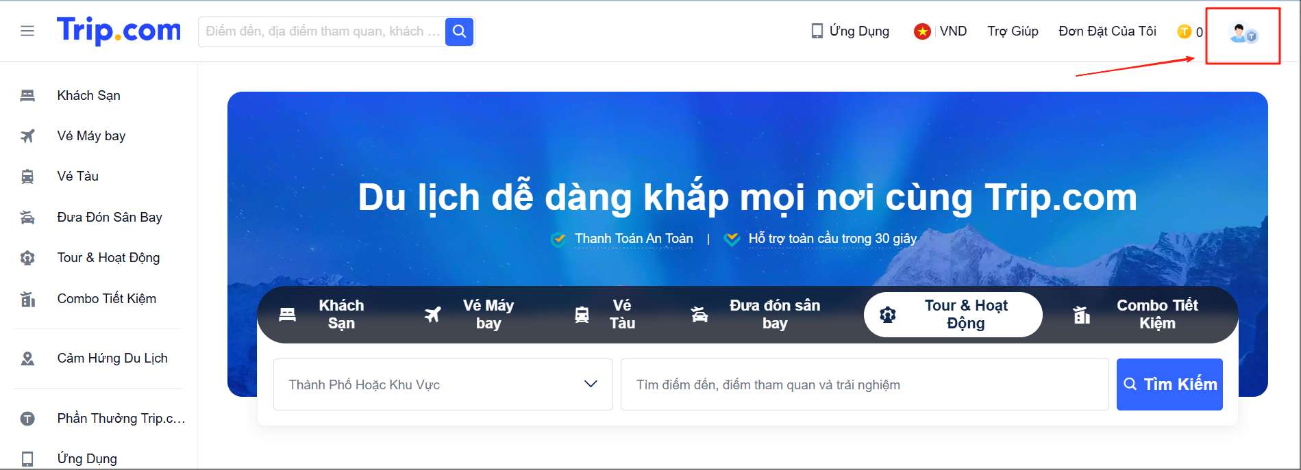Click the Combo Tiết Kiệm sidebar icon
This screenshot has height=470, width=1301.
pos(27,299)
